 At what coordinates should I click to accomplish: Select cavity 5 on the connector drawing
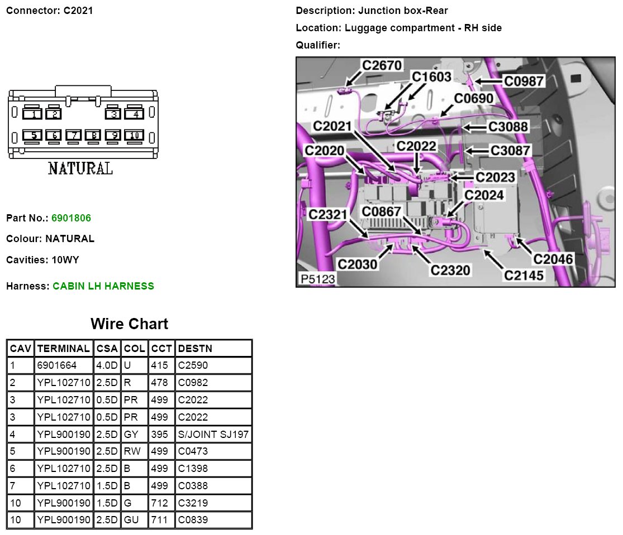click(x=34, y=136)
